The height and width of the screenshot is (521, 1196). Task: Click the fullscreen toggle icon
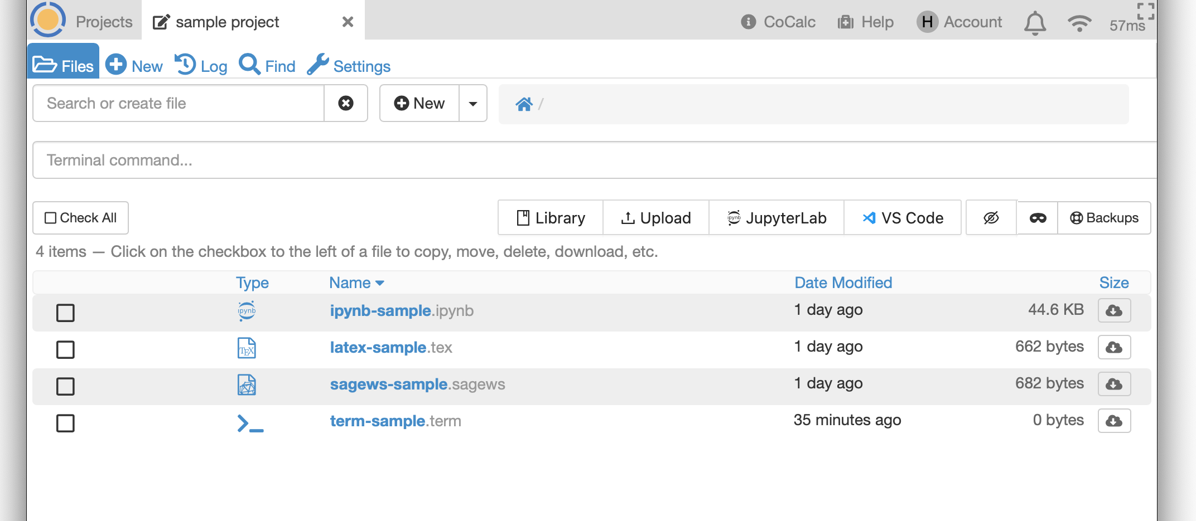coord(1145,11)
